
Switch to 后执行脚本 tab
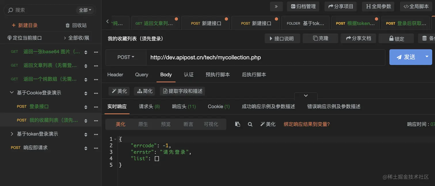[x=254, y=74]
